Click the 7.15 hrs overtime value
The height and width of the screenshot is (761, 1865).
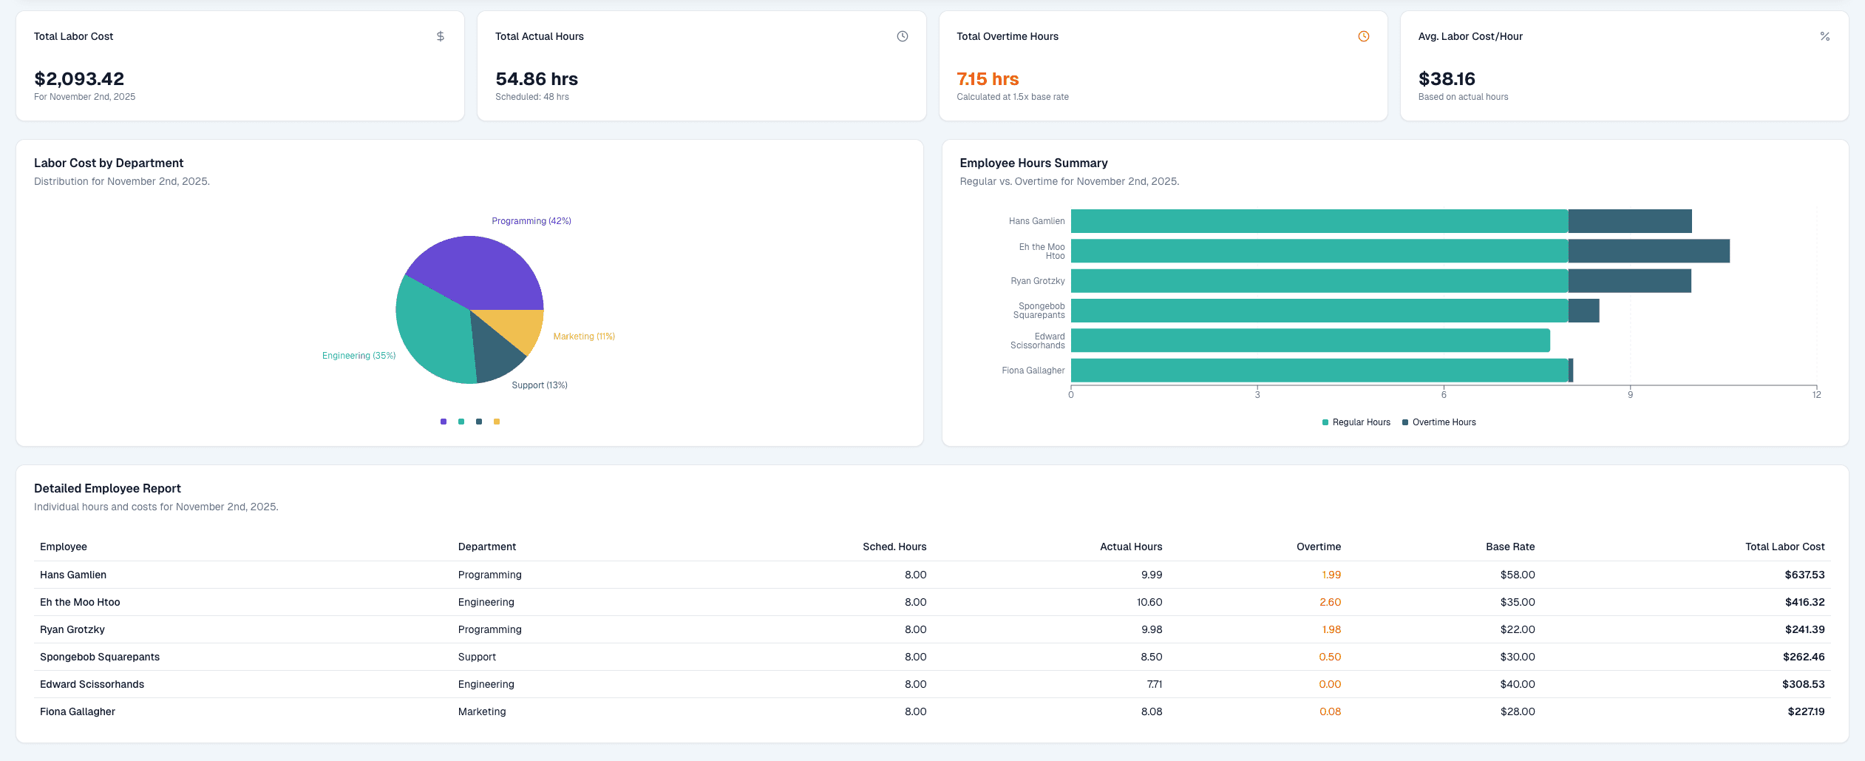988,79
